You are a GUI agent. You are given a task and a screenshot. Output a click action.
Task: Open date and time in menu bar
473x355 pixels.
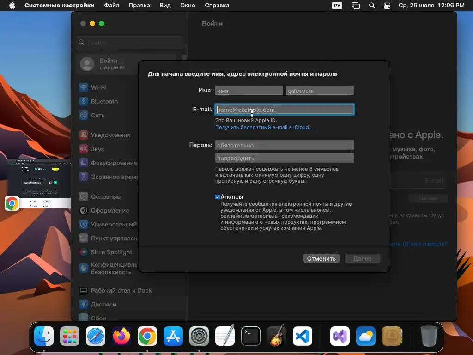point(432,6)
